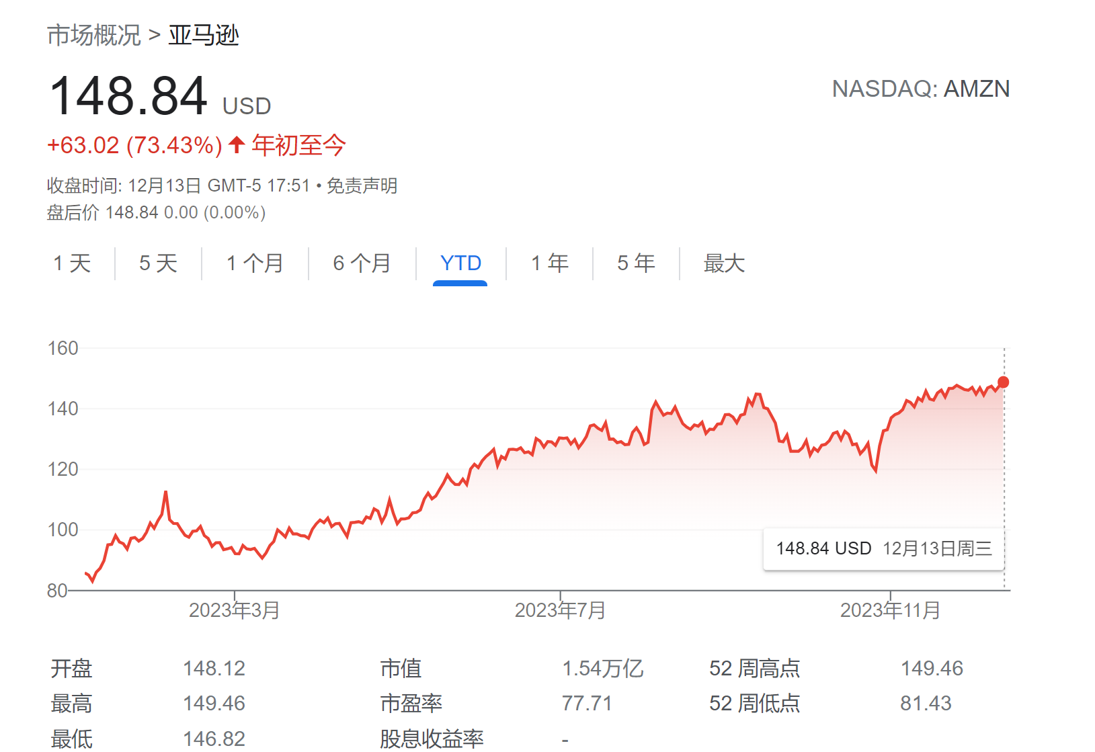Open the 免责声明 disclaimer link
The height and width of the screenshot is (752, 1095).
(362, 185)
